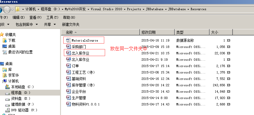This screenshot has height=115, width=254.
Task: Open the 帮助(H) menu
Action: click(x=69, y=17)
